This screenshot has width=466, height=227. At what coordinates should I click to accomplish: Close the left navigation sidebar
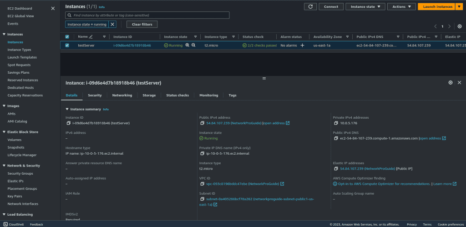pos(53,8)
